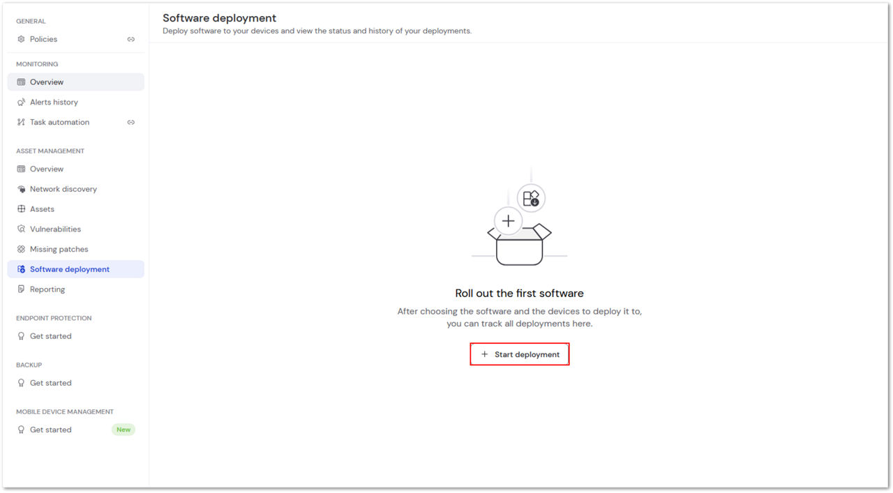Click the Task automation icon
Viewport: 893px width, 493px height.
(21, 122)
